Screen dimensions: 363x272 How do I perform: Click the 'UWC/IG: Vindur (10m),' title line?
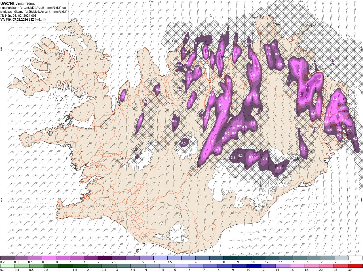pyautogui.click(x=17, y=3)
